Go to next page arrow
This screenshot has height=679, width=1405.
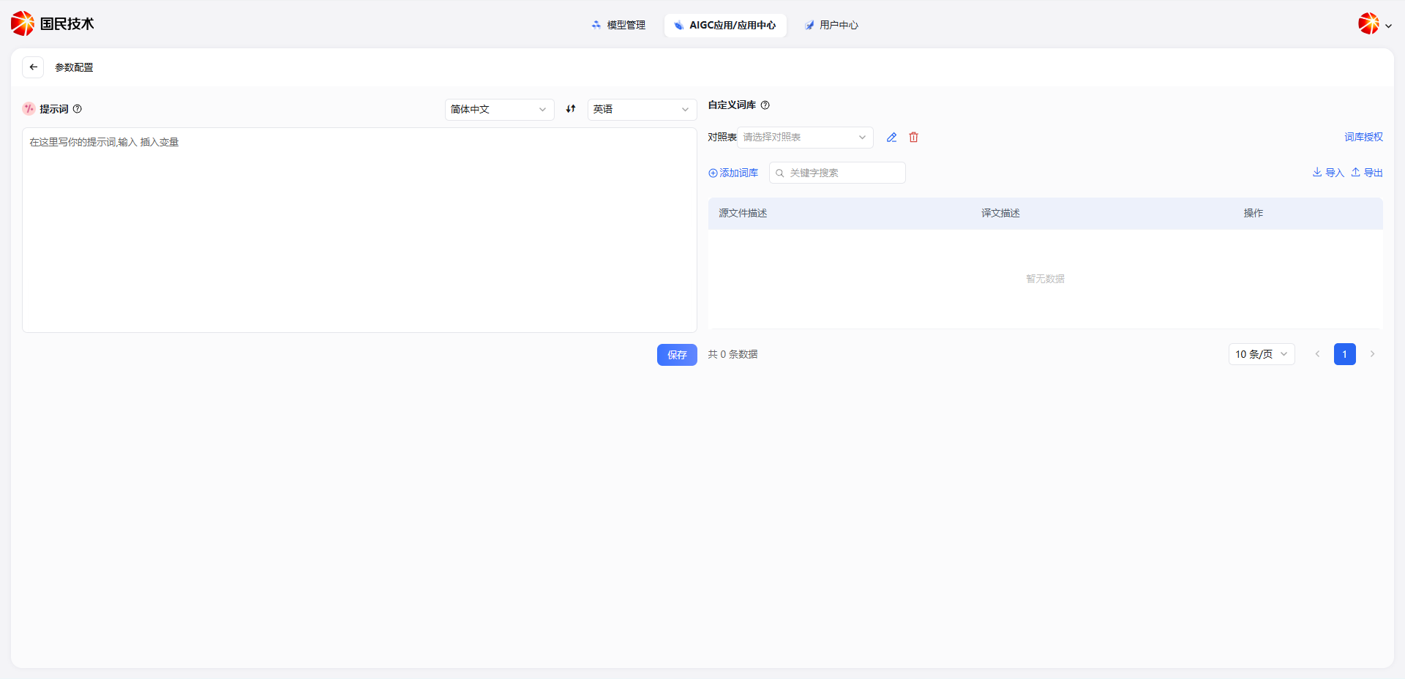coord(1372,354)
